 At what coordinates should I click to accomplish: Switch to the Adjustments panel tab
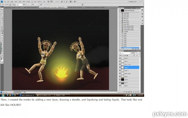pyautogui.click(x=128, y=8)
